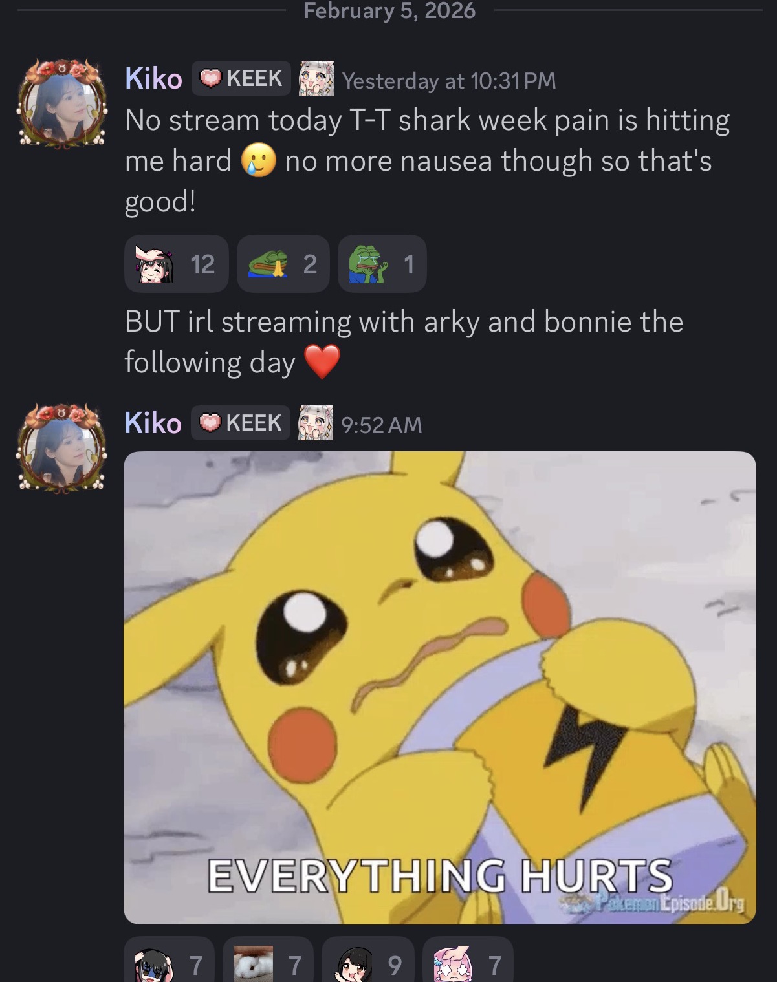Toggle the crying Pepe reaction with 1
The height and width of the screenshot is (982, 777).
pos(382,264)
